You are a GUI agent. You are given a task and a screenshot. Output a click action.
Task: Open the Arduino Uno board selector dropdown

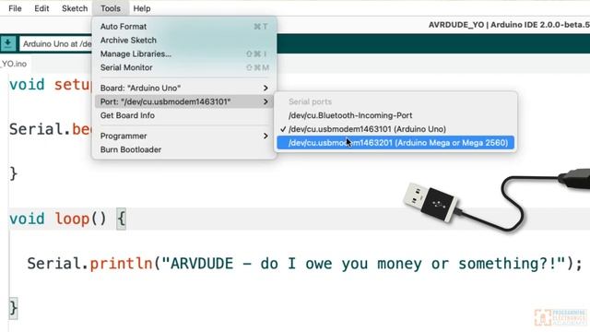(55, 43)
